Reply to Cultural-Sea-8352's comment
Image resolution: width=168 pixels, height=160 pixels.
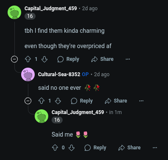tap(82, 101)
